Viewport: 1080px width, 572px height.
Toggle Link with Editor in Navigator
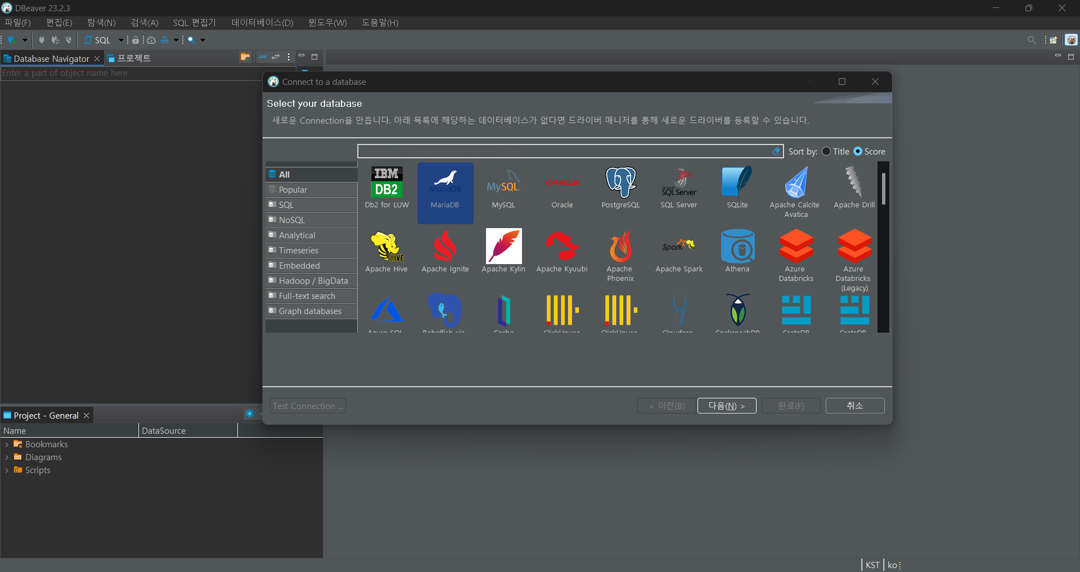276,57
